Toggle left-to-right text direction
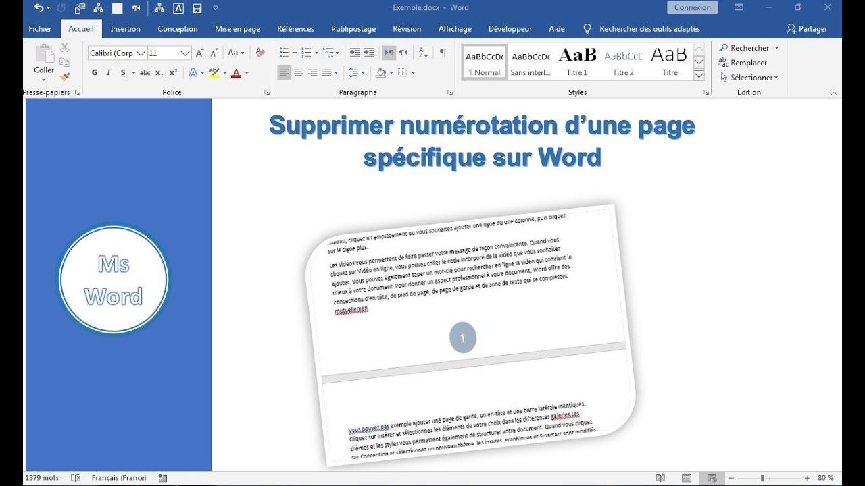Viewport: 865px width, 486px height. click(x=389, y=53)
